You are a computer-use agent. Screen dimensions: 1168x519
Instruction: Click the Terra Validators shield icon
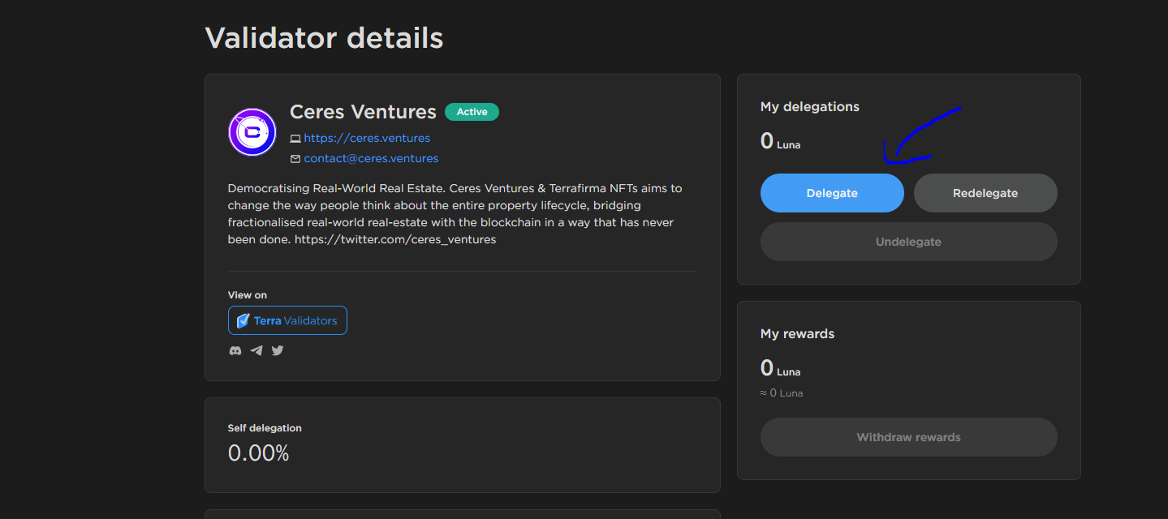(243, 320)
